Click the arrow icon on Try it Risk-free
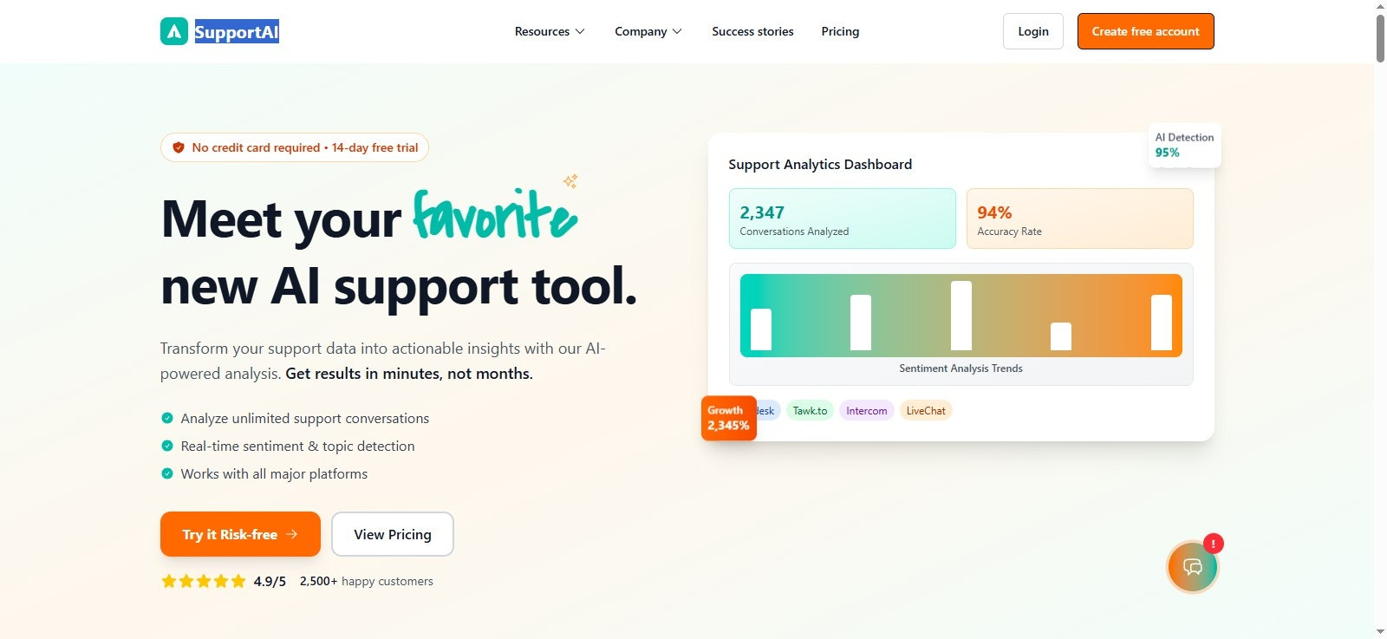The height and width of the screenshot is (639, 1387). (292, 534)
